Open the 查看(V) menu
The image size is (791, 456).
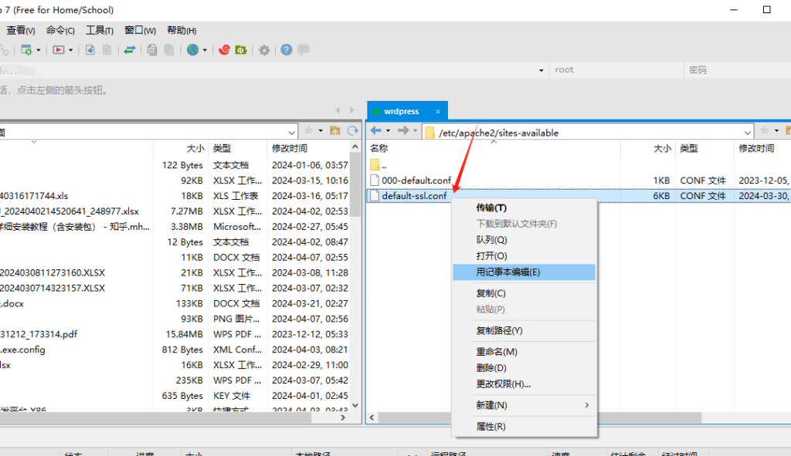point(21,30)
